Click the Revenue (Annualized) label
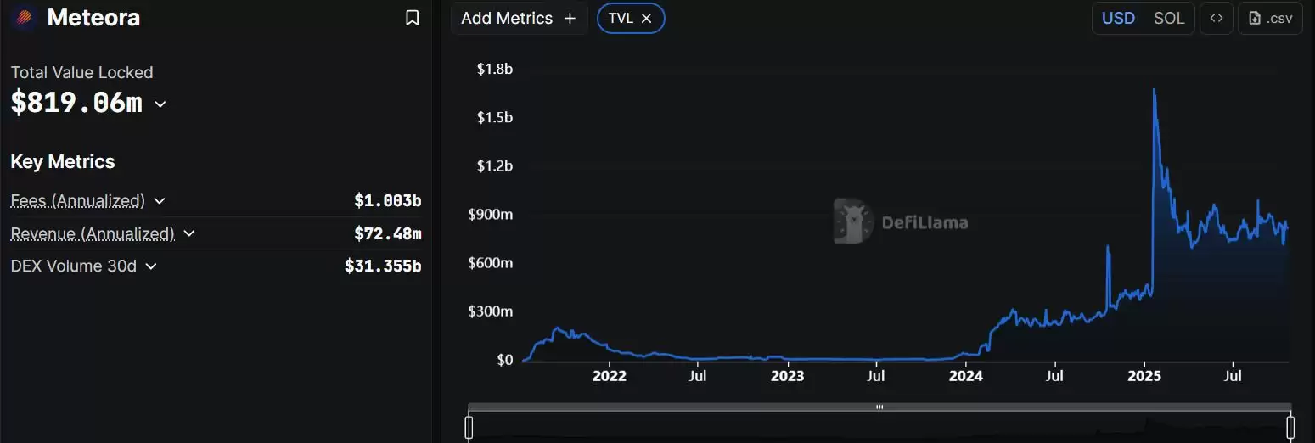 (93, 233)
